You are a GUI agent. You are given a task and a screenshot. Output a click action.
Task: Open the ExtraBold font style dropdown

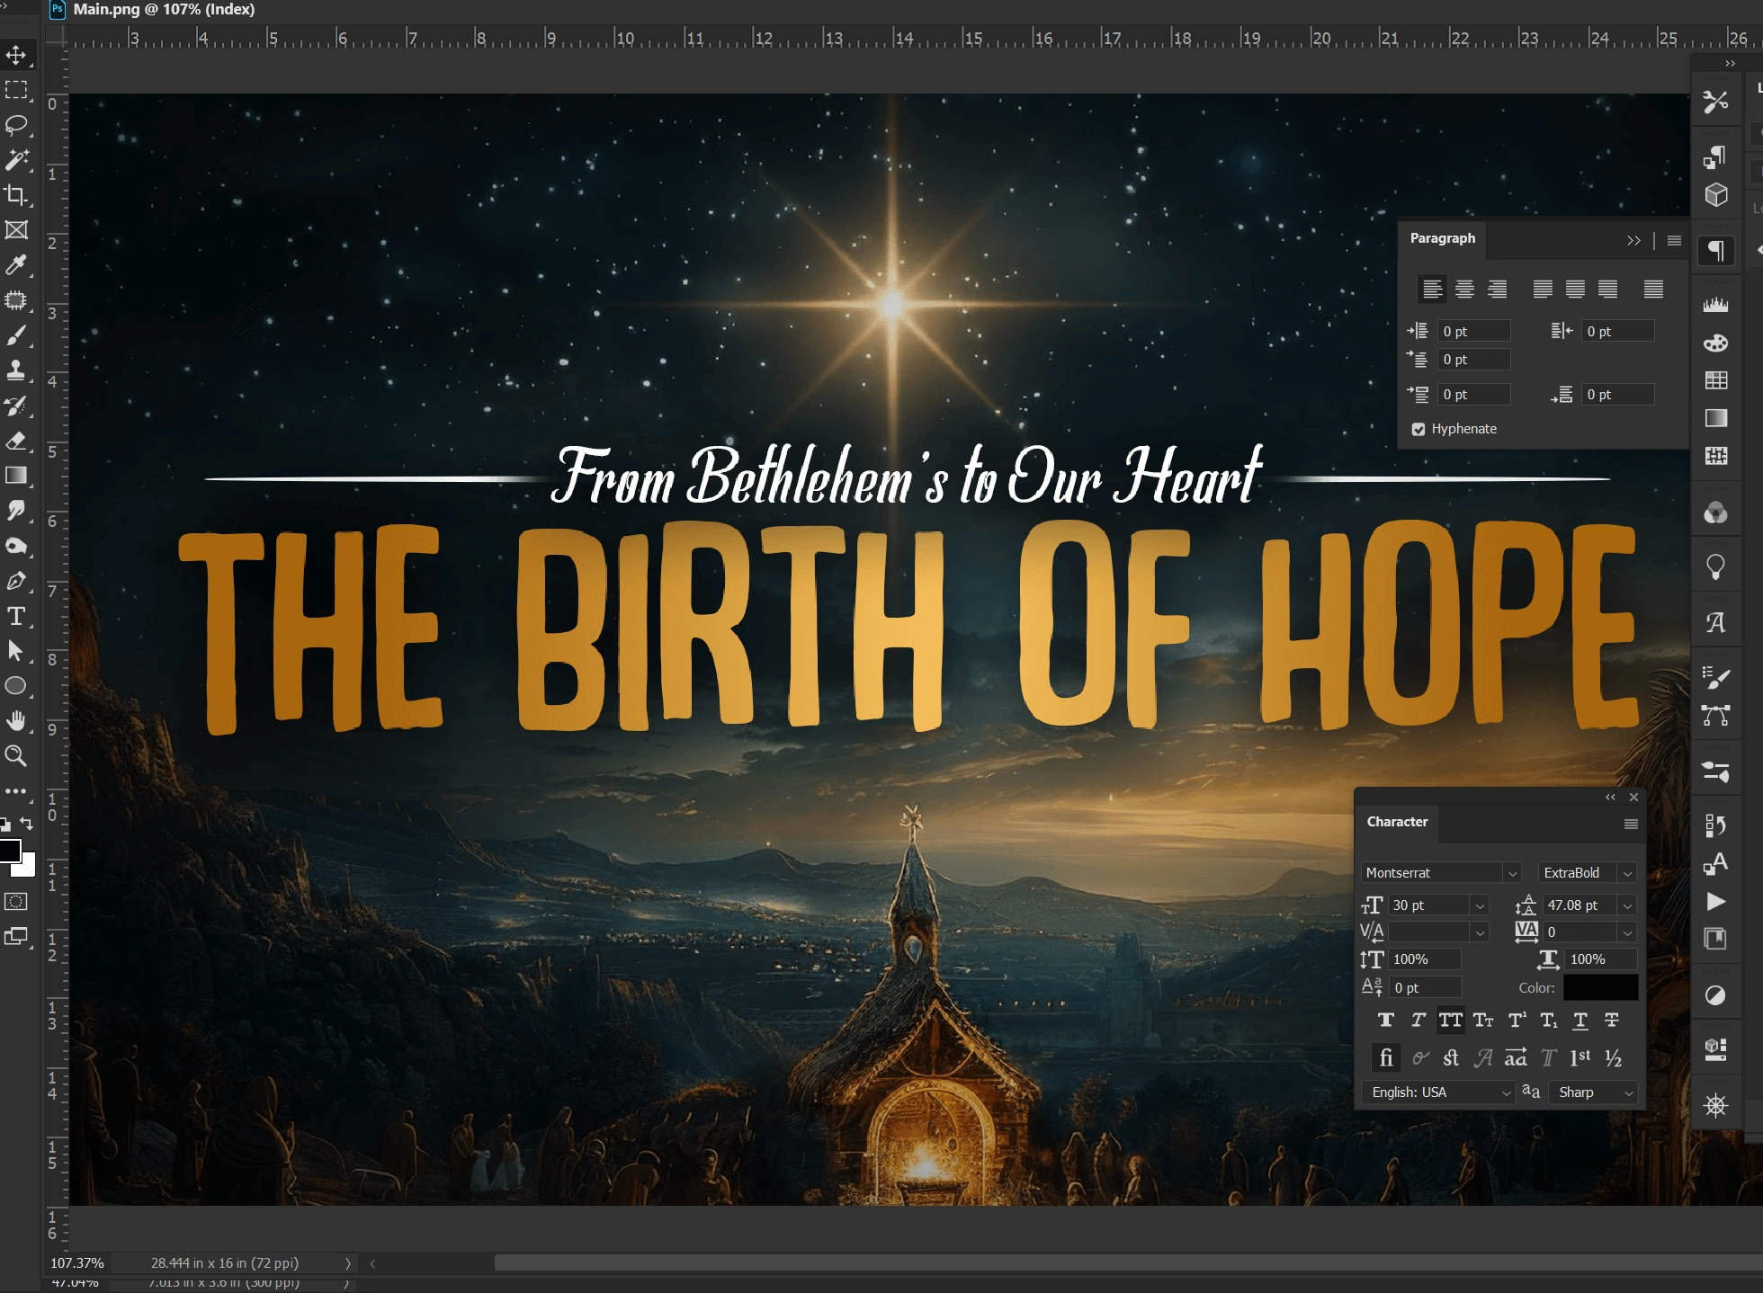(1627, 873)
